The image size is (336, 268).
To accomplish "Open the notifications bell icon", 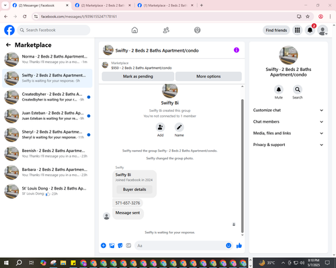I will (310, 30).
